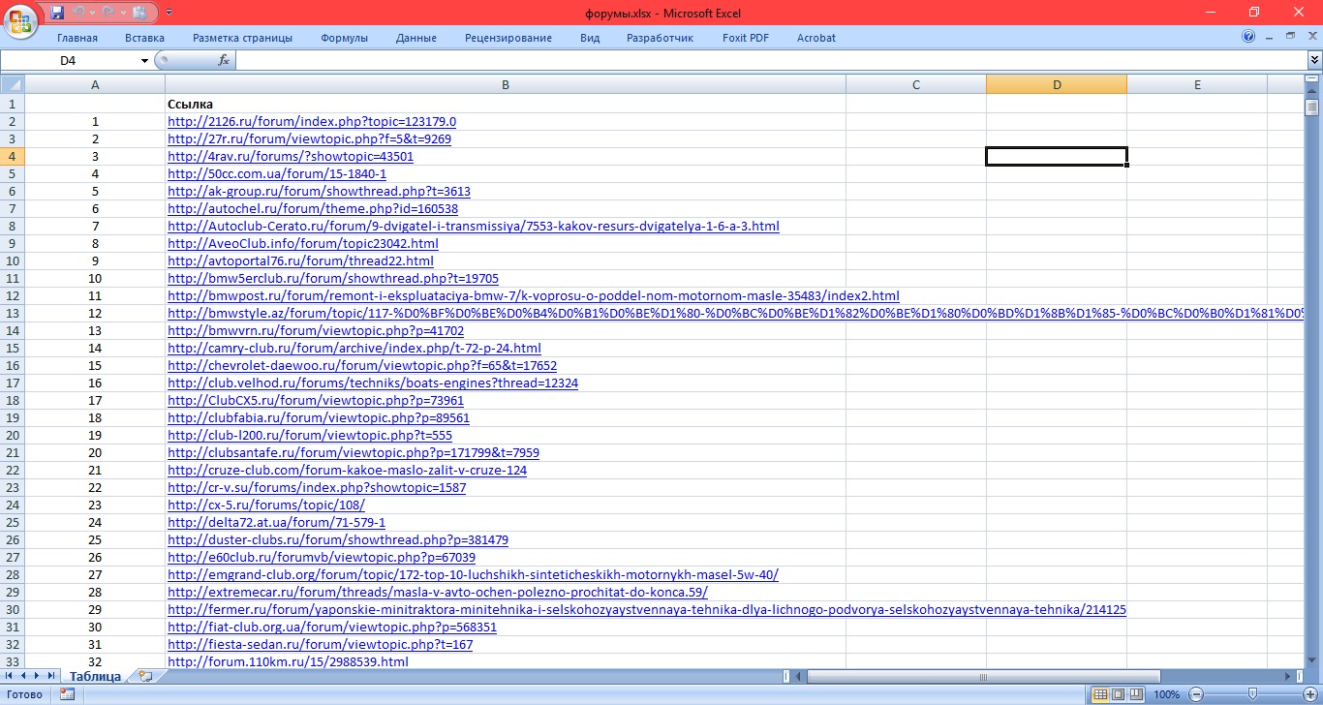
Task: Click the macro recording icon in status bar
Action: pos(67,694)
